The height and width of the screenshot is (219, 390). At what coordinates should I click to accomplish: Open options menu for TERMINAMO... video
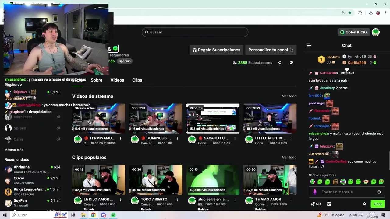coord(121,138)
